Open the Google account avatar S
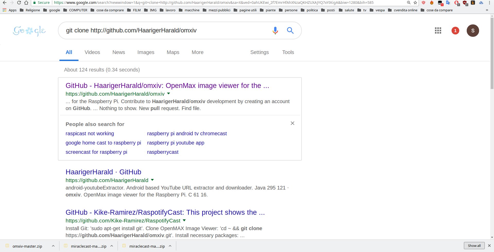Viewport: 494px width, 252px height. (x=473, y=31)
